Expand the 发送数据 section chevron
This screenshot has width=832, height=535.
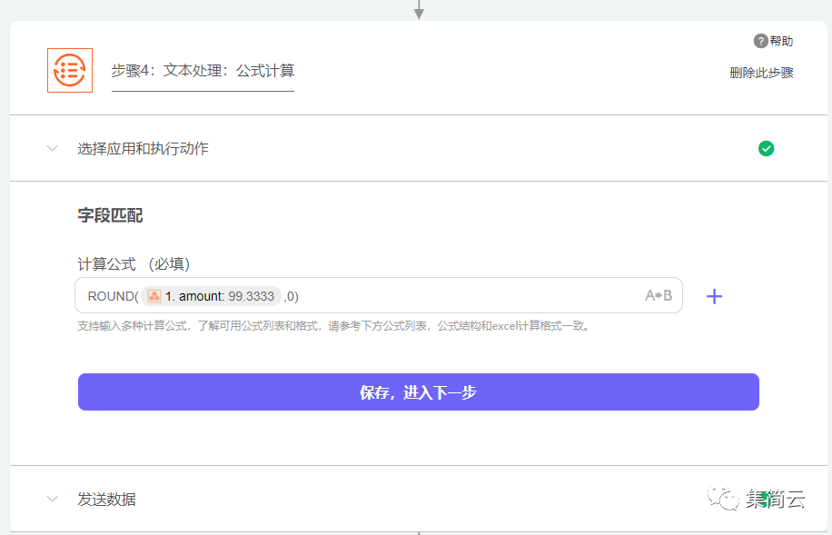pos(52,499)
